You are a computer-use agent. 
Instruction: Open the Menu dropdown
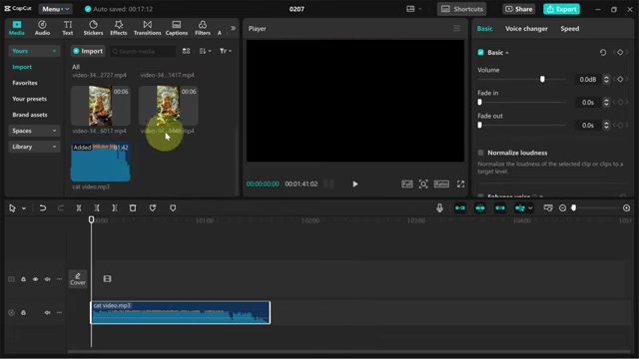click(56, 9)
